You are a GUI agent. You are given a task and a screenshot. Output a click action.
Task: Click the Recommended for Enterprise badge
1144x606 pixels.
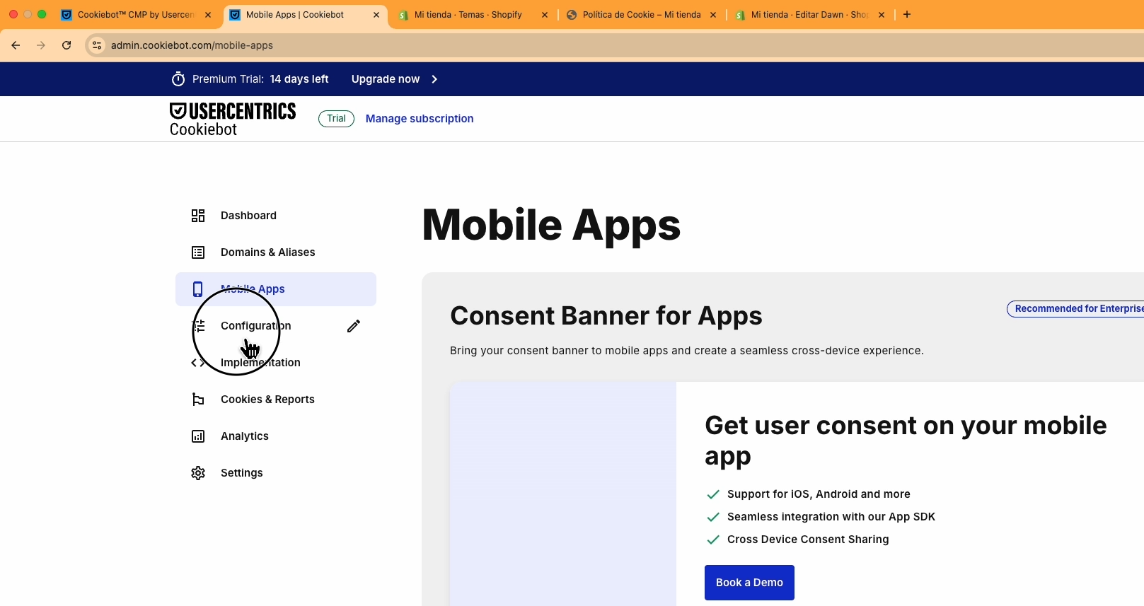[x=1076, y=309]
